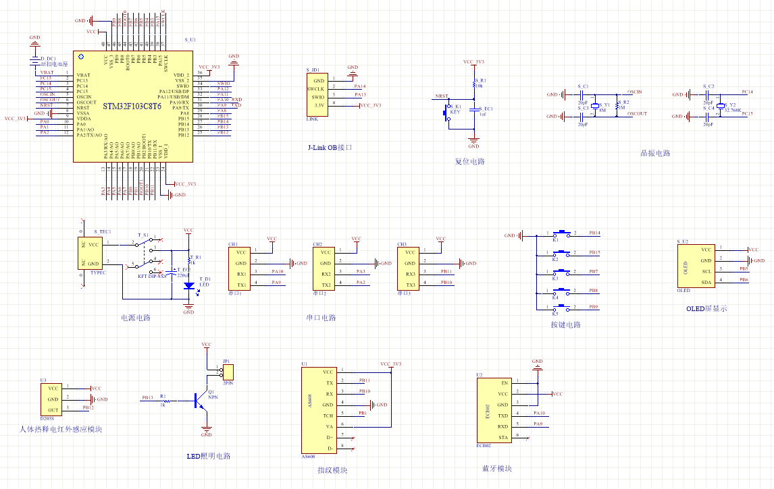This screenshot has height=489, width=774.
Task: Select the 8M crystal S_Y1
Action: click(595, 105)
